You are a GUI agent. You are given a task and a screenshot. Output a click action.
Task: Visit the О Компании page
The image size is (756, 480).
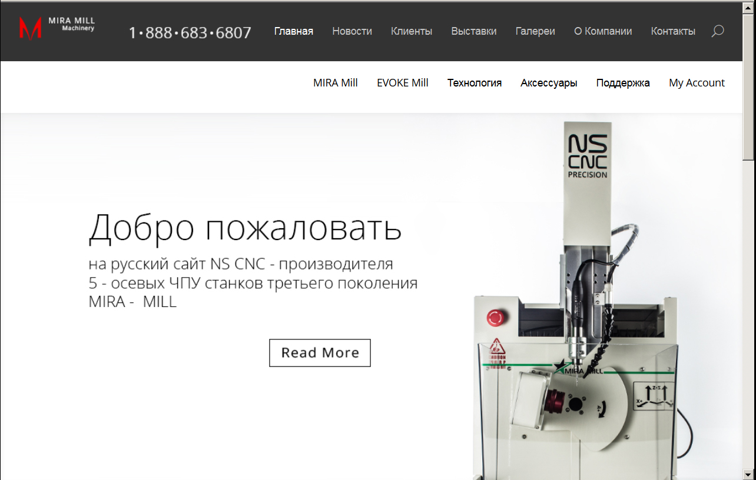tap(603, 31)
